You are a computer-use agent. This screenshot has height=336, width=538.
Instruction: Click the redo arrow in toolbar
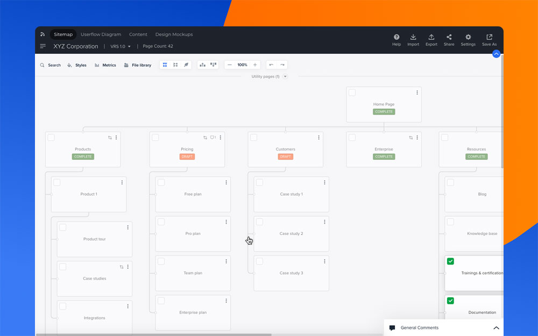tap(282, 65)
